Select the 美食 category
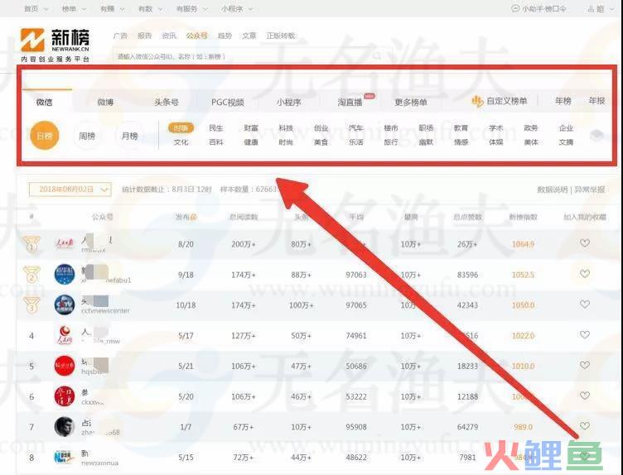This screenshot has height=475, width=623. point(321,142)
